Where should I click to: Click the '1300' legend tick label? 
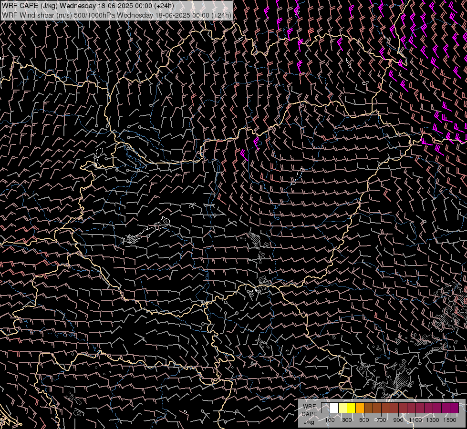coord(433,420)
